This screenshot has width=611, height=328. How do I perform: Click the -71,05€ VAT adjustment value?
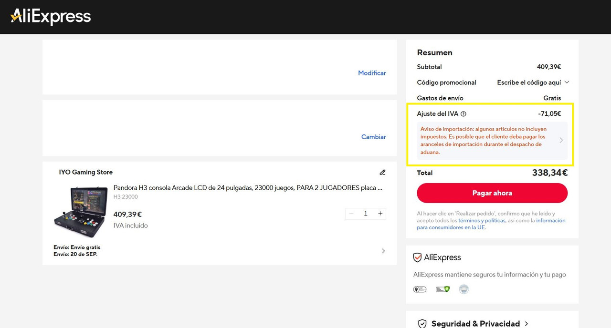[x=549, y=114]
